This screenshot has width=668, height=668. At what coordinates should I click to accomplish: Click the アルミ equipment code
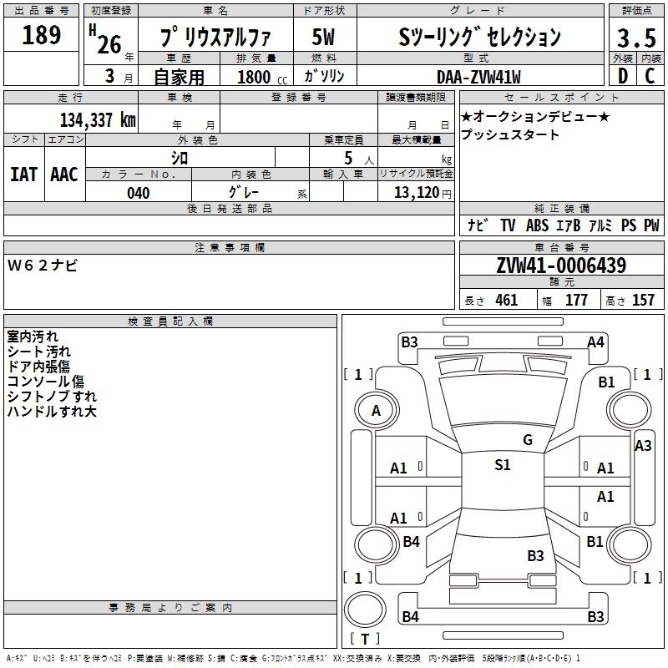tap(600, 225)
